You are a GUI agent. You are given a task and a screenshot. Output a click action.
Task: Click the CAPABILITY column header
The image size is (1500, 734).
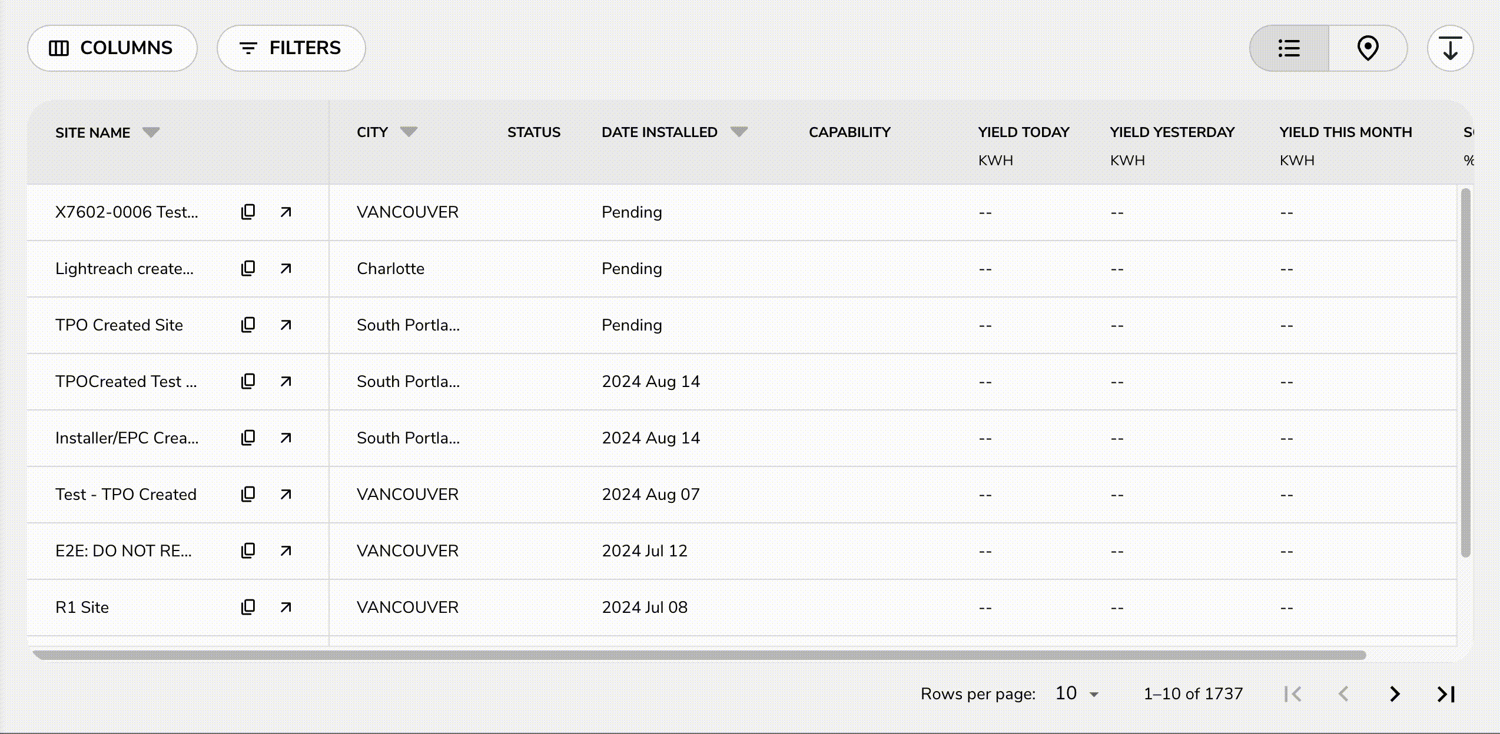pyautogui.click(x=849, y=132)
